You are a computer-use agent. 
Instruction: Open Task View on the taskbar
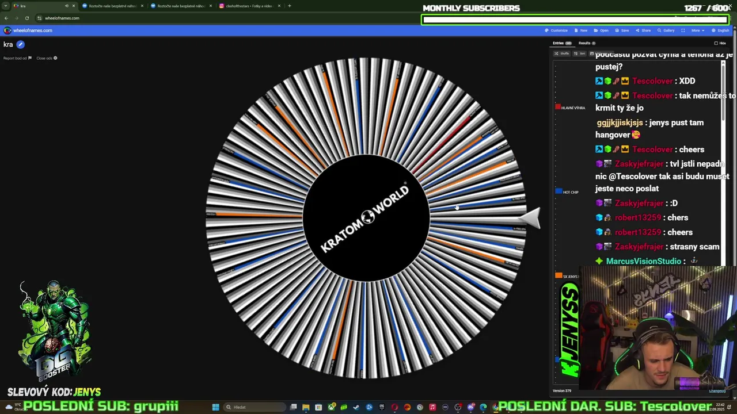293,407
